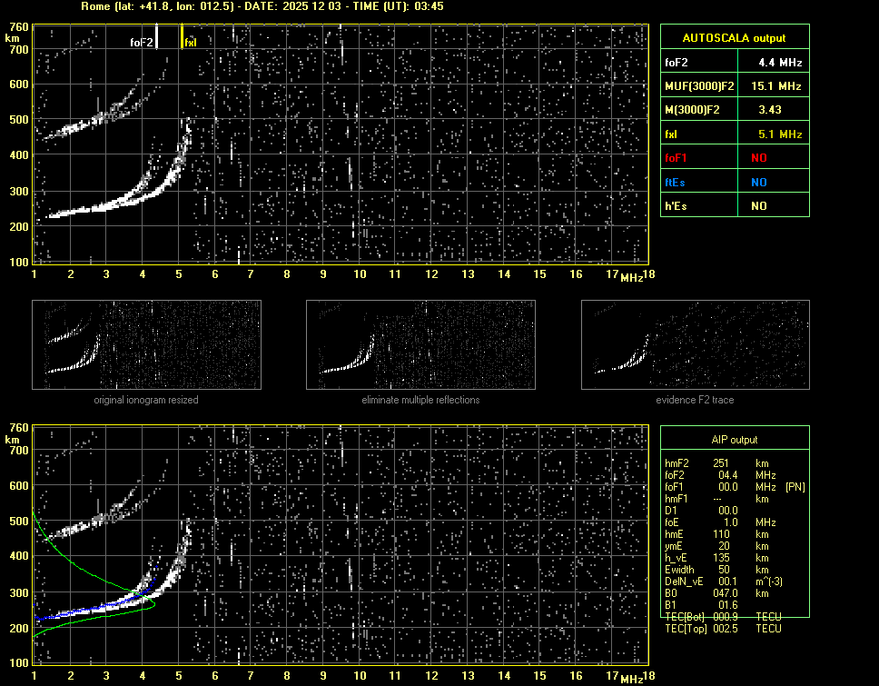Image resolution: width=879 pixels, height=686 pixels.
Task: Click the AUTOSCALA output header
Action: point(734,38)
